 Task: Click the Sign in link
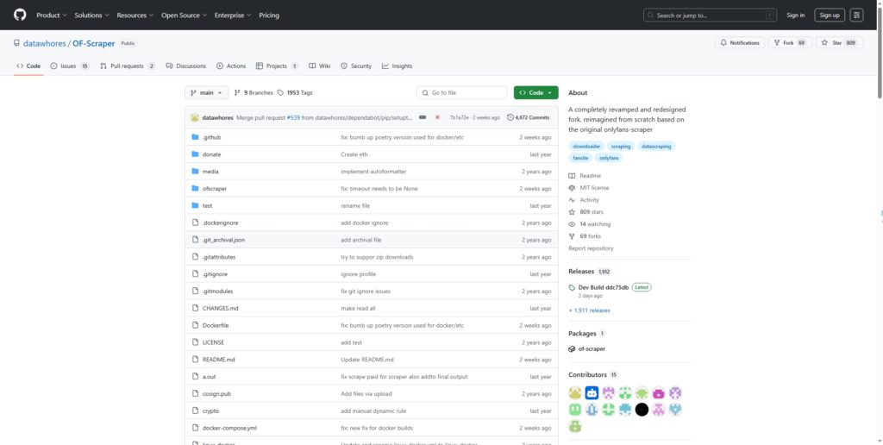(795, 16)
